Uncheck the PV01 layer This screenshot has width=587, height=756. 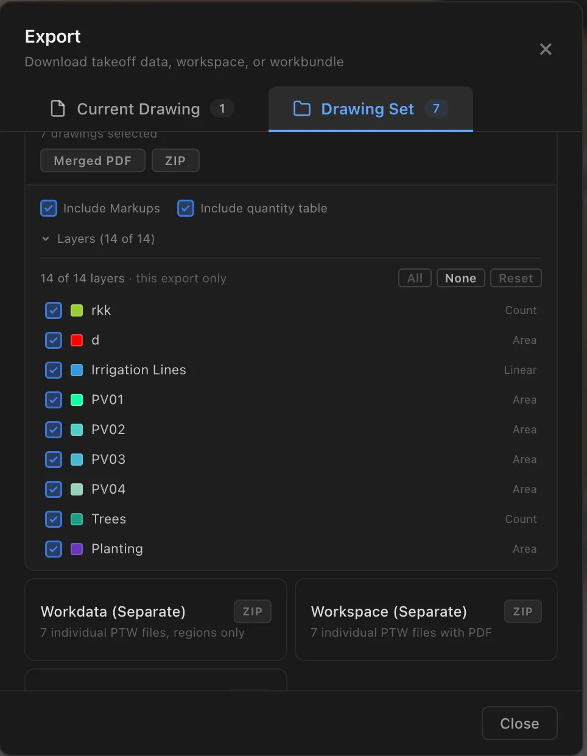[x=54, y=400]
